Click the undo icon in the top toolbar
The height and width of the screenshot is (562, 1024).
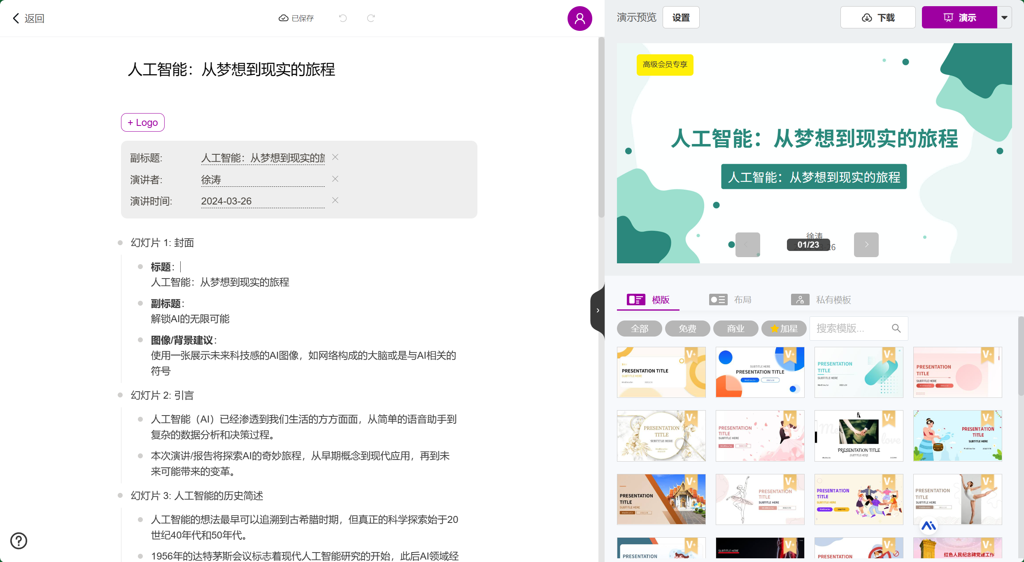[x=343, y=18]
